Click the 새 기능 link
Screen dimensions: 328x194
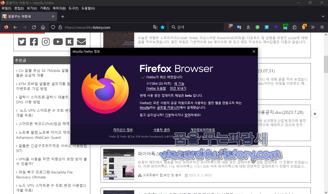tap(179, 83)
